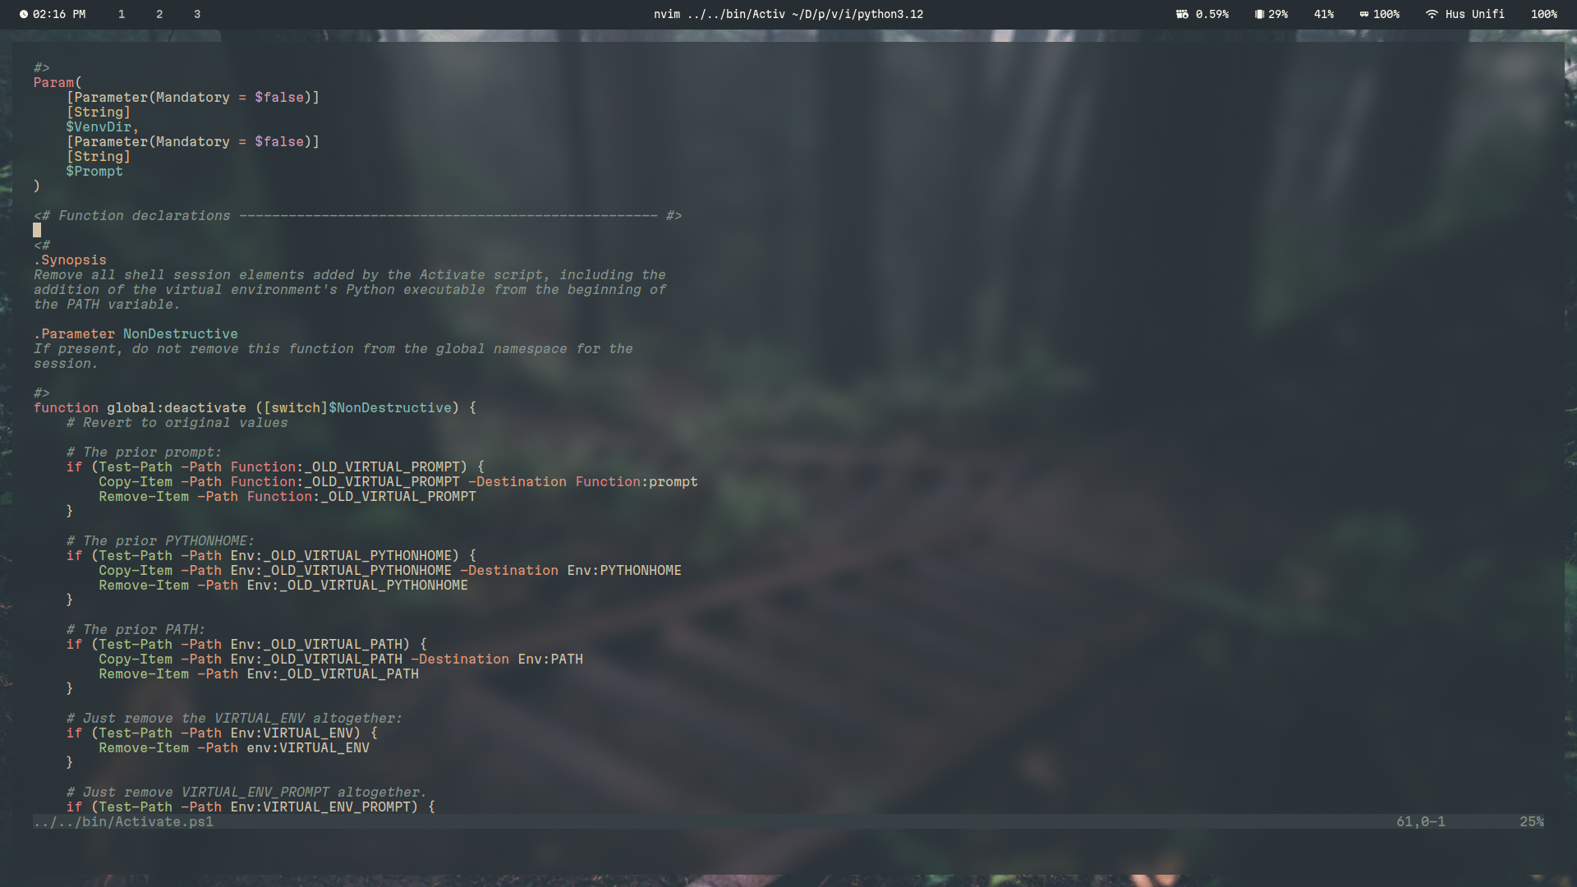Click the Hus Unifi network name
This screenshot has height=887, width=1577.
(1475, 14)
